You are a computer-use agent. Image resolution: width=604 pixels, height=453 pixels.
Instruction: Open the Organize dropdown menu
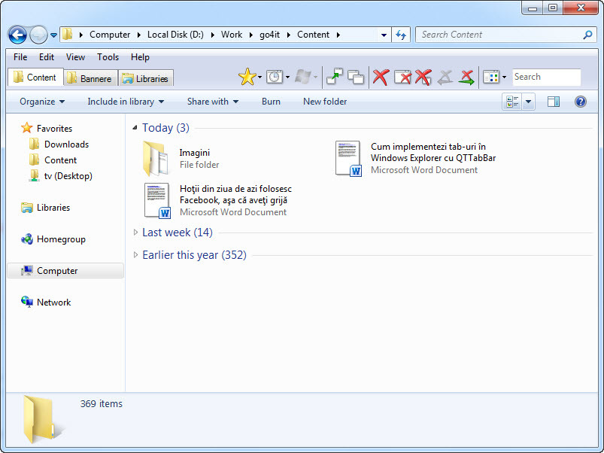click(42, 102)
